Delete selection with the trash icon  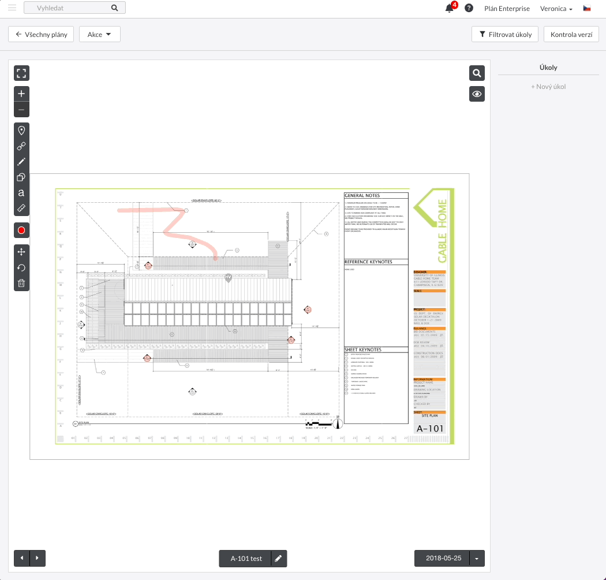click(21, 283)
